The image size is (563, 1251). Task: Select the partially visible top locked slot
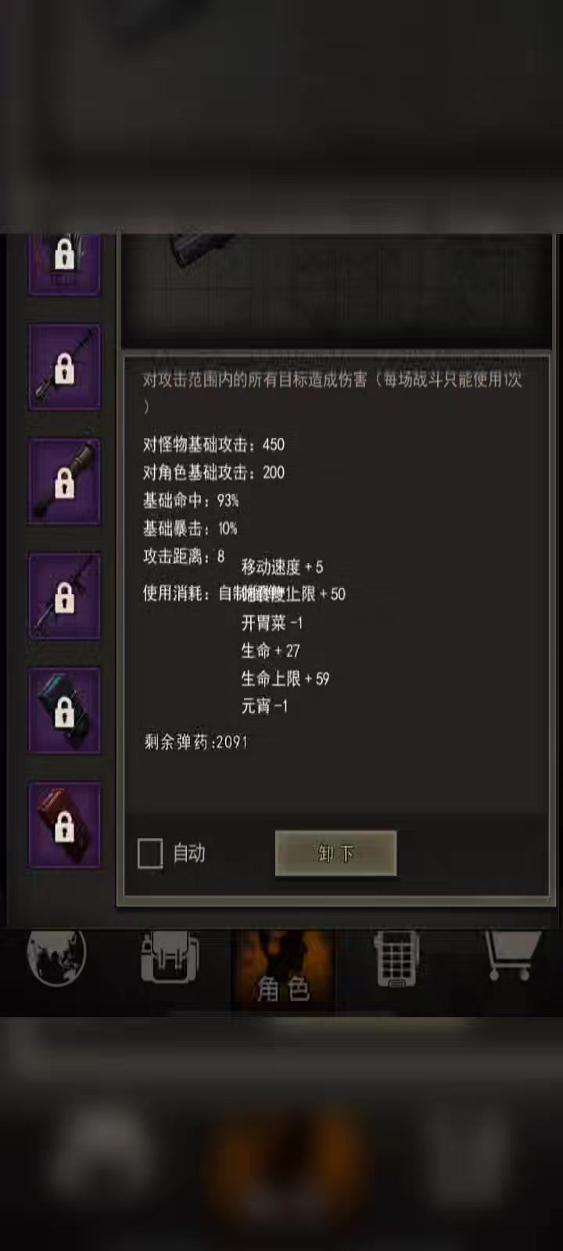tap(65, 264)
